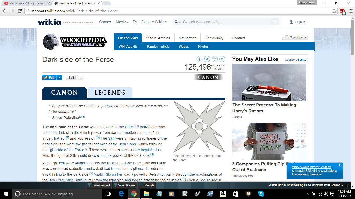
Task: Share the page via Reddit icon
Action: [x=215, y=59]
